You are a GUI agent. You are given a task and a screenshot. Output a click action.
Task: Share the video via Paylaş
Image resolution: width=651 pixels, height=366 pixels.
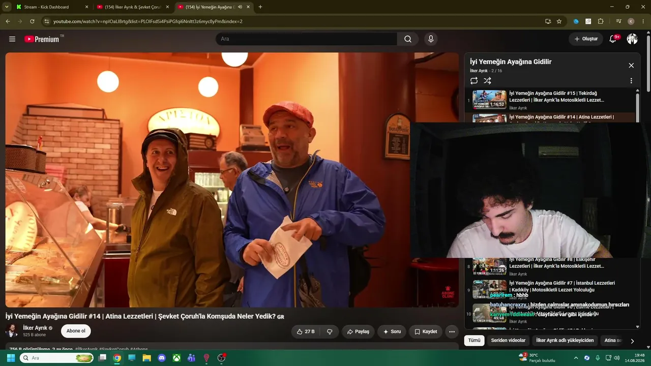(x=359, y=331)
